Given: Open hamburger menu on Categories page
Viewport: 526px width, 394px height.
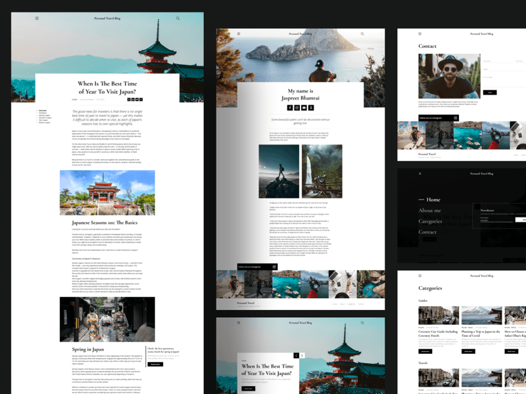Looking at the screenshot, I should [x=419, y=276].
